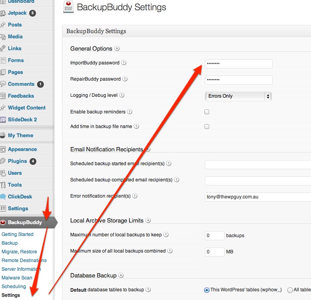Open Migrate, Restore submenu link
Viewport: 311px width, 300px height.
point(19,252)
